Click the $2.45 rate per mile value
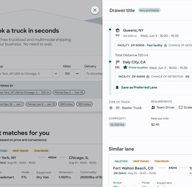 click(155, 125)
